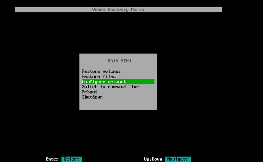The width and height of the screenshot is (263, 162).
Task: Click the word 'volumes' in first menu entry
Action: click(x=111, y=71)
